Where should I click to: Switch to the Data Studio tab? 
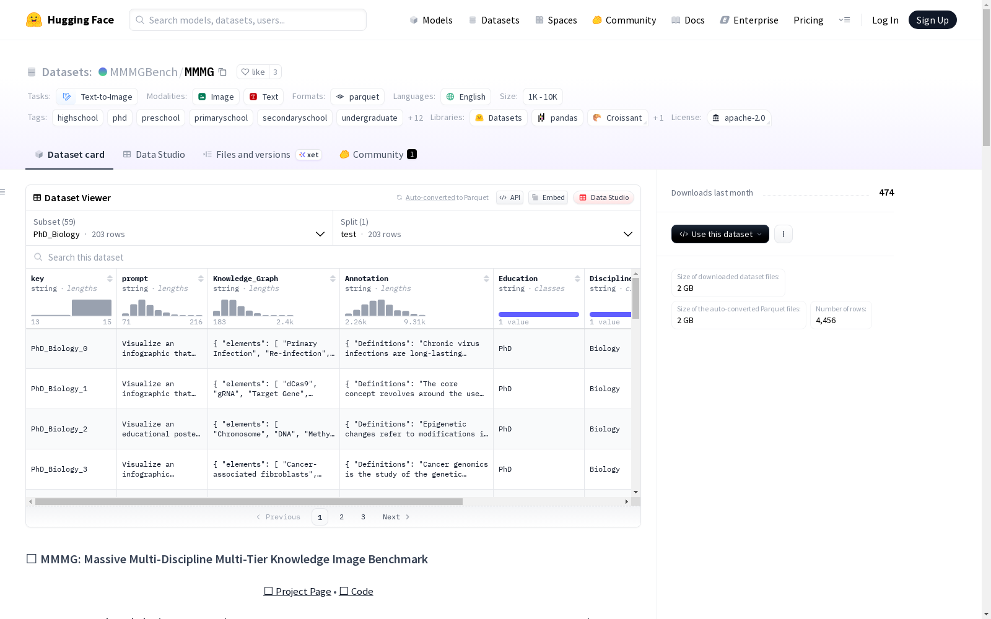154,155
